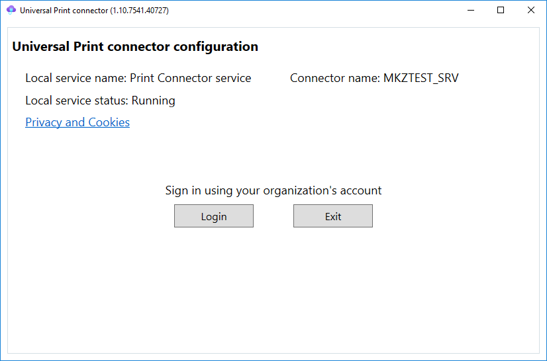The height and width of the screenshot is (361, 547).
Task: Minimize the Universal Print connector window
Action: 470,11
